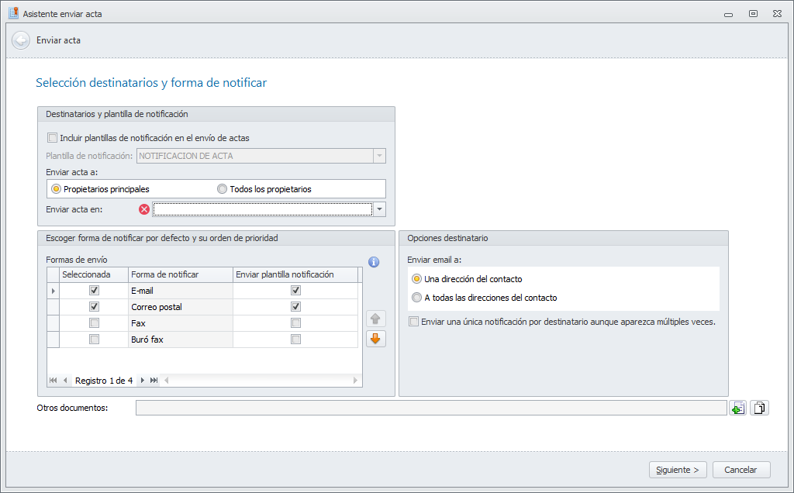Uncheck the Seleccionada box for Correo postal
This screenshot has height=493, width=794.
tap(94, 307)
